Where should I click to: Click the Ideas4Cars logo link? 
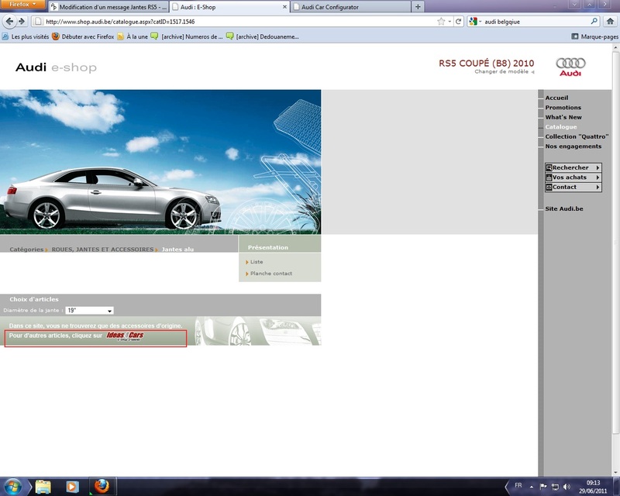[x=125, y=336]
